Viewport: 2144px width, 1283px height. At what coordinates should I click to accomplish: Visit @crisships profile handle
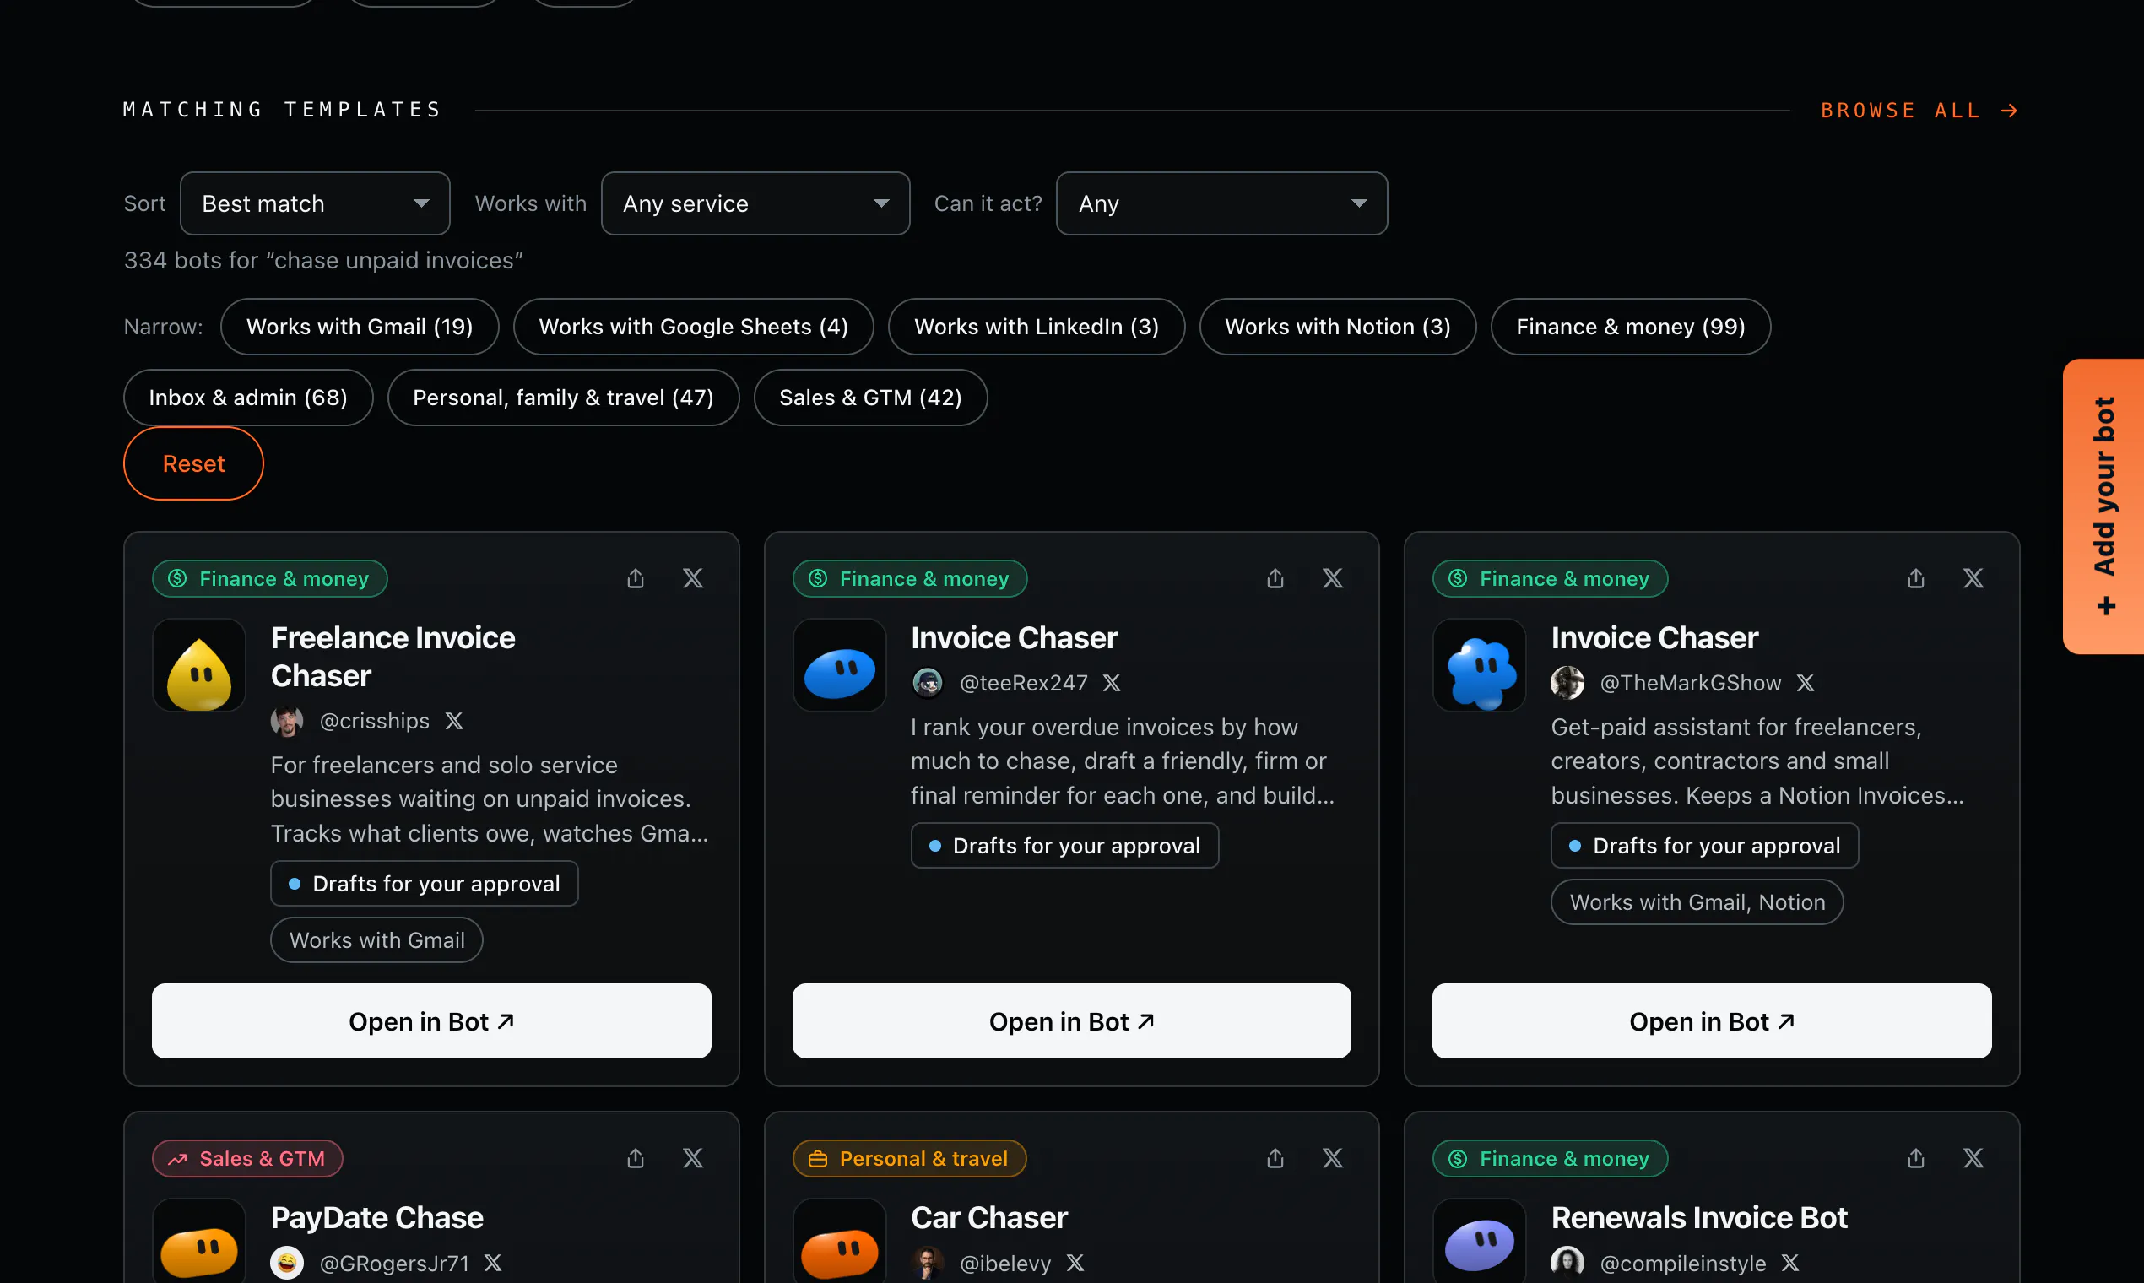[374, 721]
